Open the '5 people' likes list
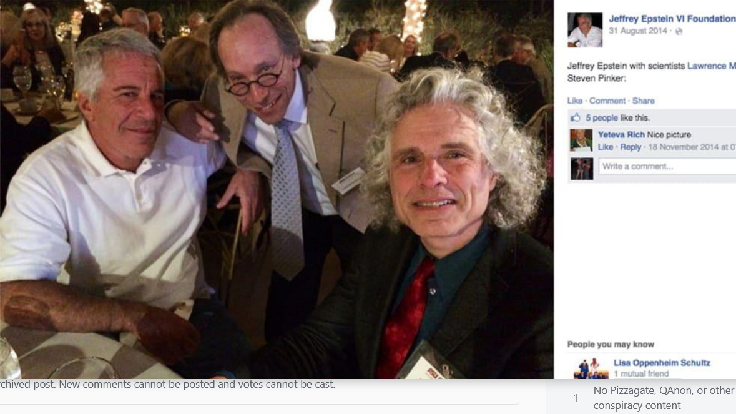Image resolution: width=736 pixels, height=414 pixels. (x=602, y=118)
